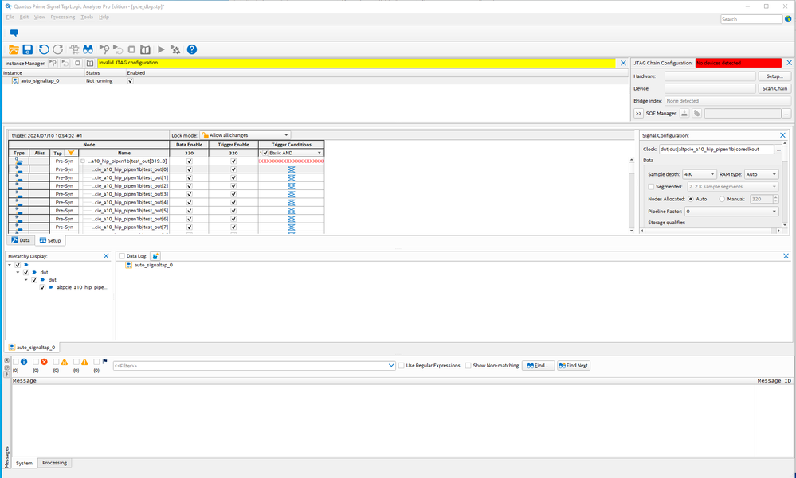Enable the Data Log checkbox
Screen dimensions: 796x478
[122, 256]
